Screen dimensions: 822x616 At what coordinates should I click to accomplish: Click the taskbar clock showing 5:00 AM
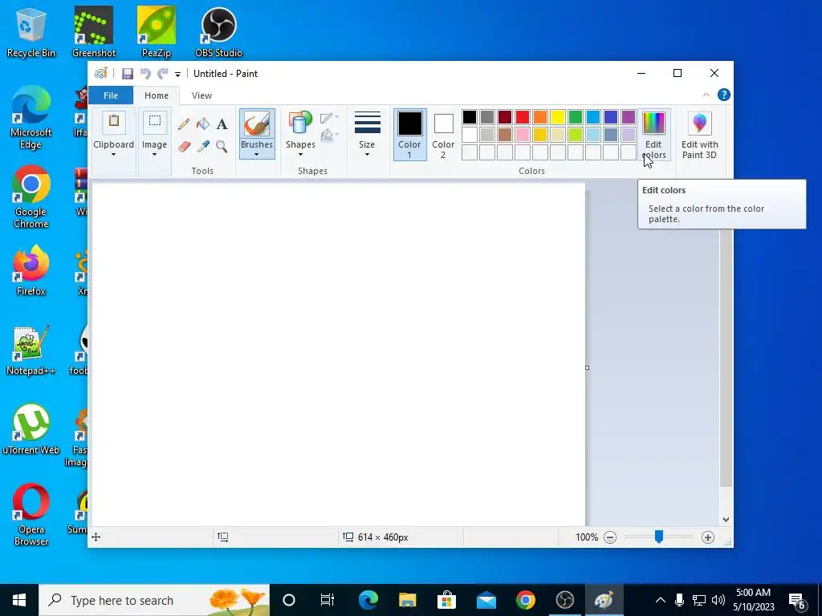[753, 600]
